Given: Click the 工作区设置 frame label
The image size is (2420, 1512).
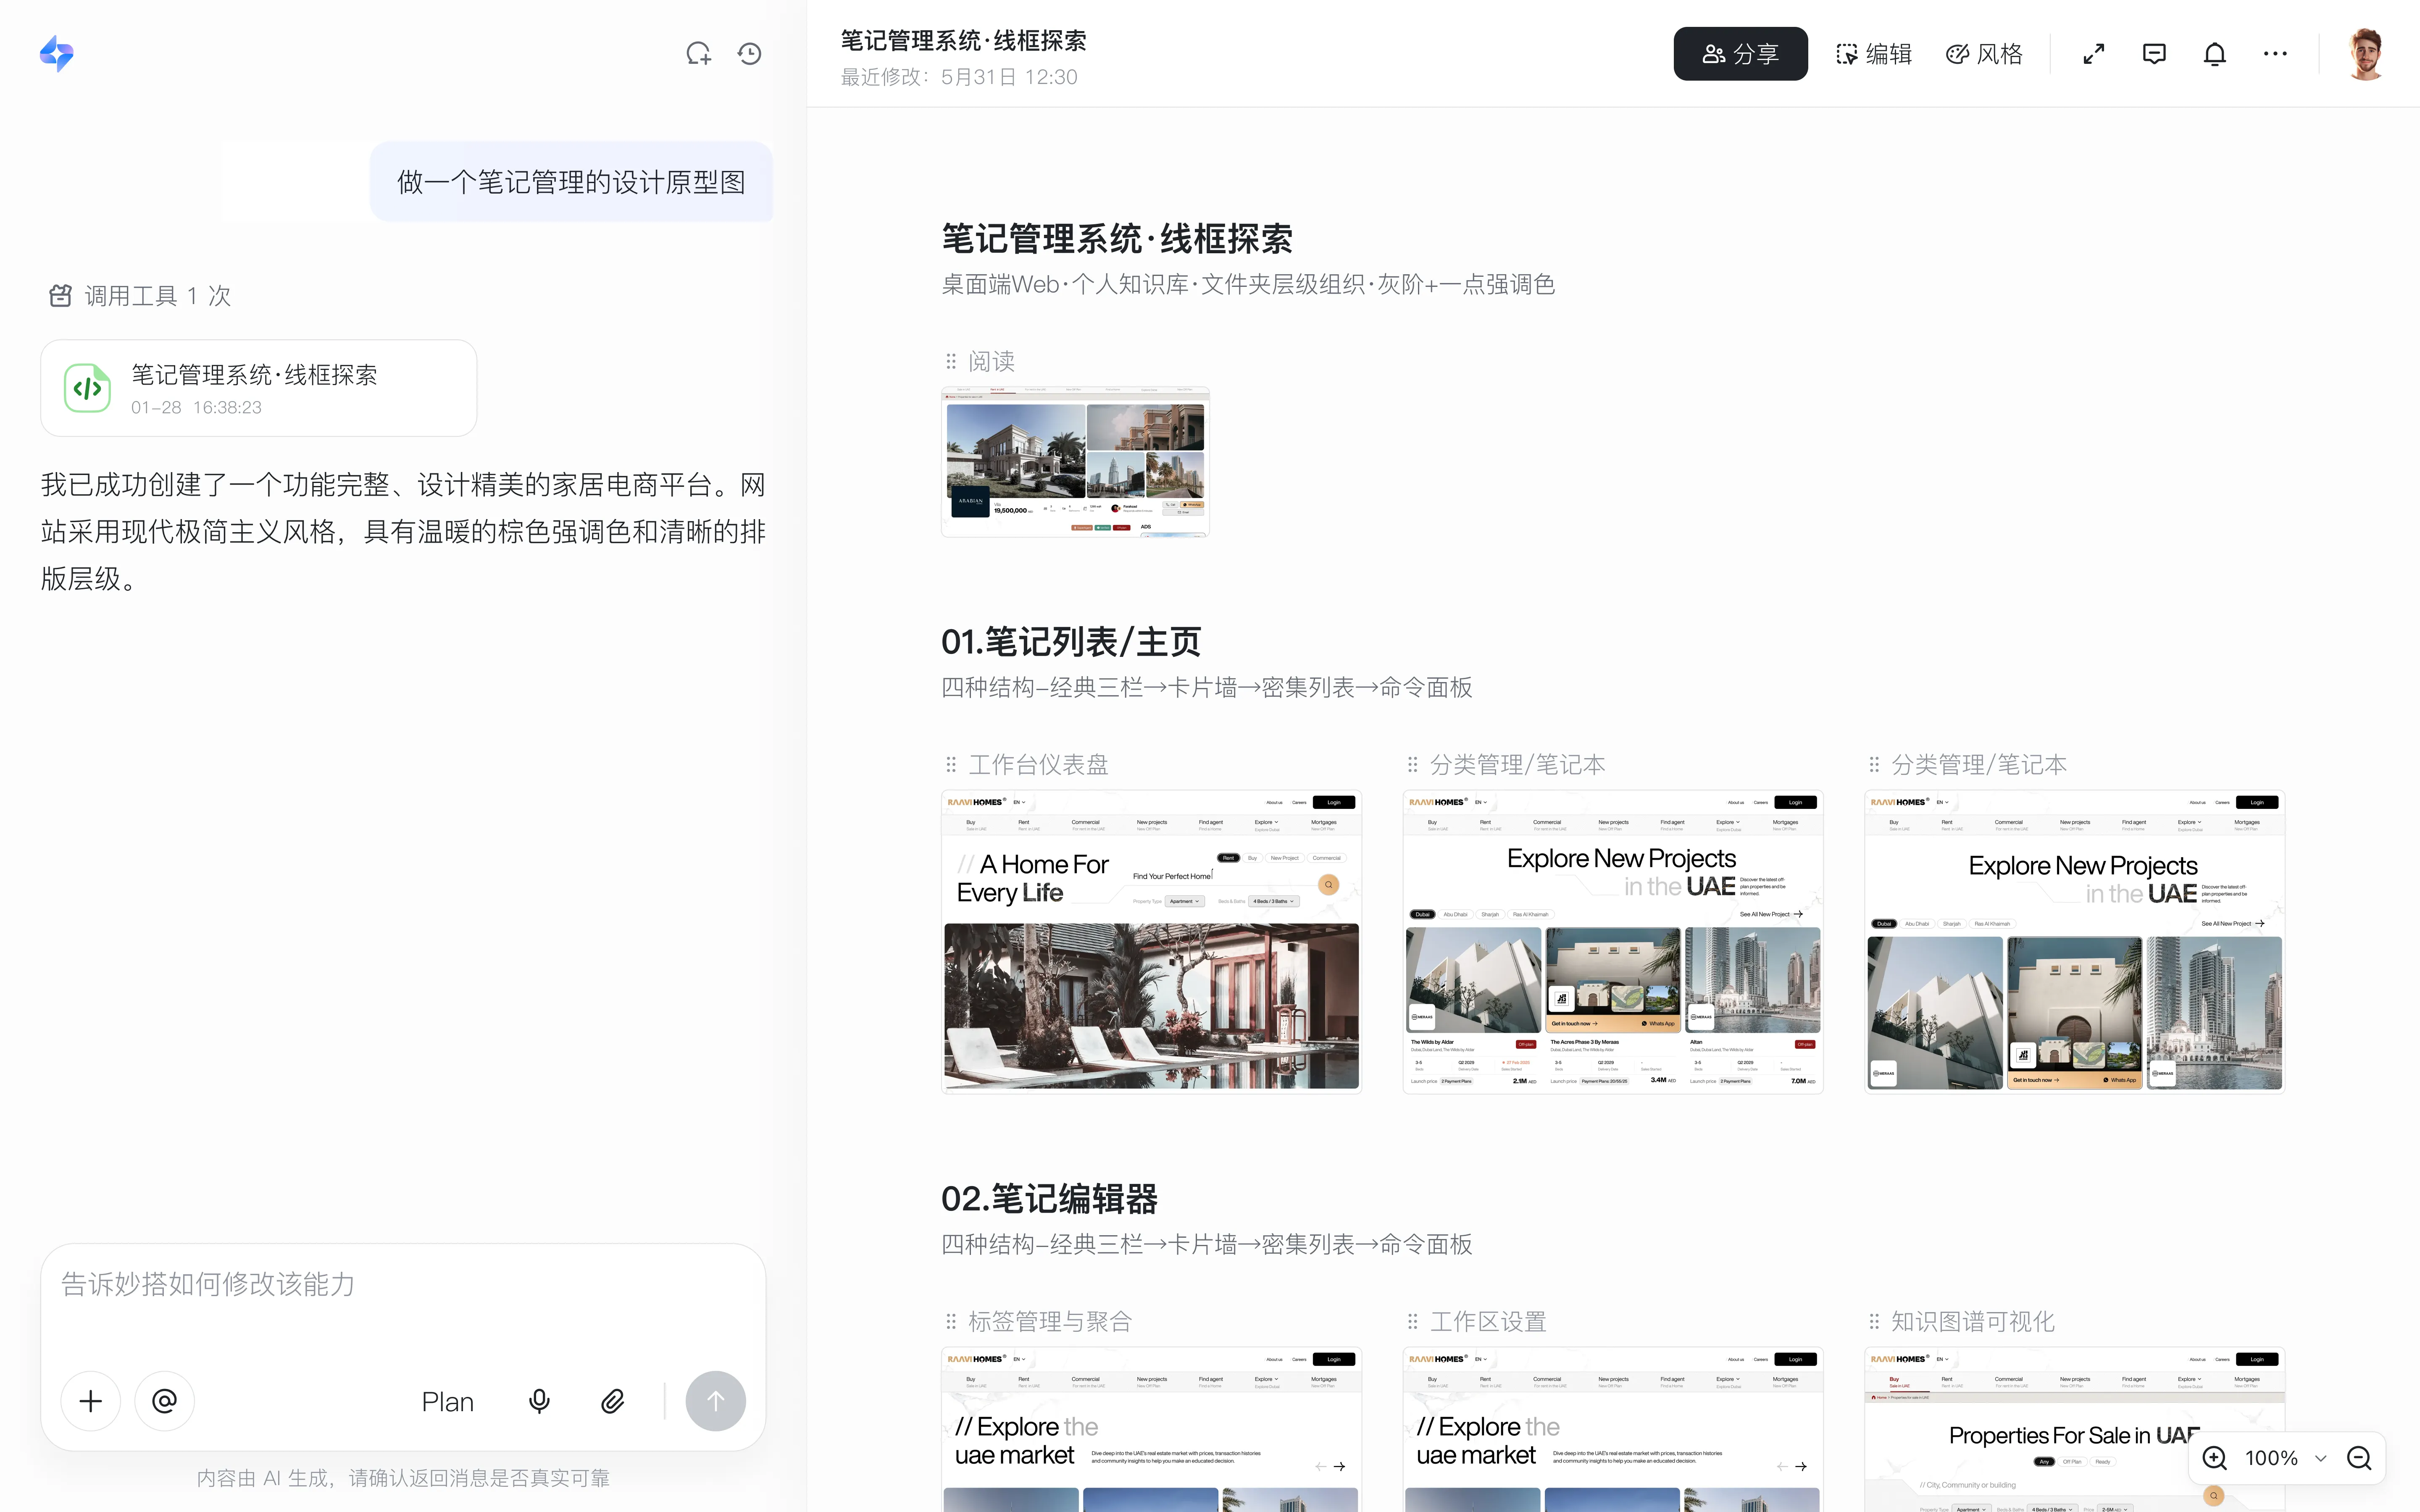Looking at the screenshot, I should 1488,1322.
